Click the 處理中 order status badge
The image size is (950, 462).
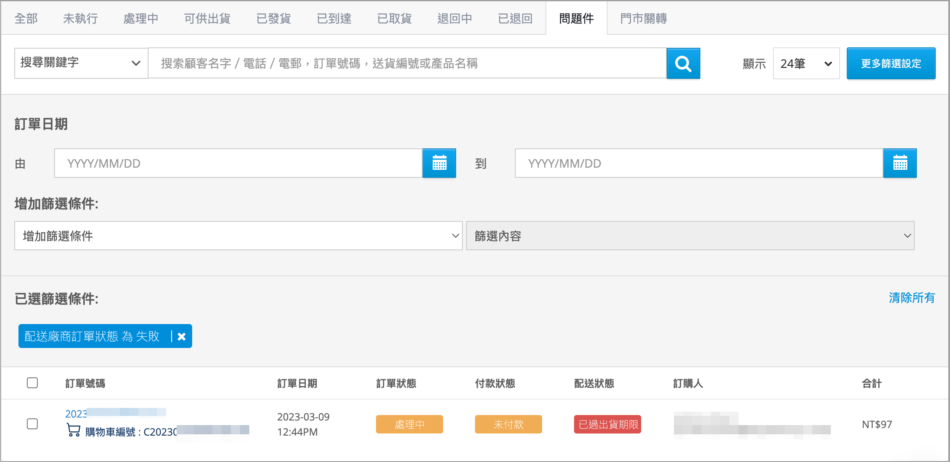coord(410,424)
